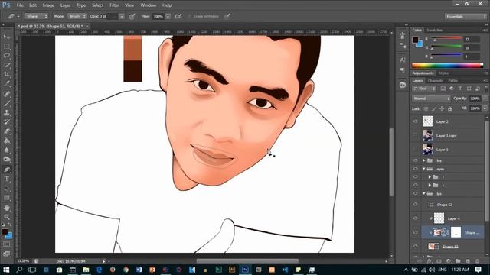The image size is (490, 275).
Task: Open the Flow percentage dropdown arrow
Action: tap(168, 16)
